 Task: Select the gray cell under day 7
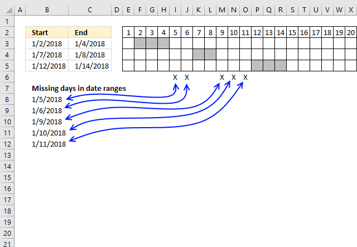coord(199,55)
